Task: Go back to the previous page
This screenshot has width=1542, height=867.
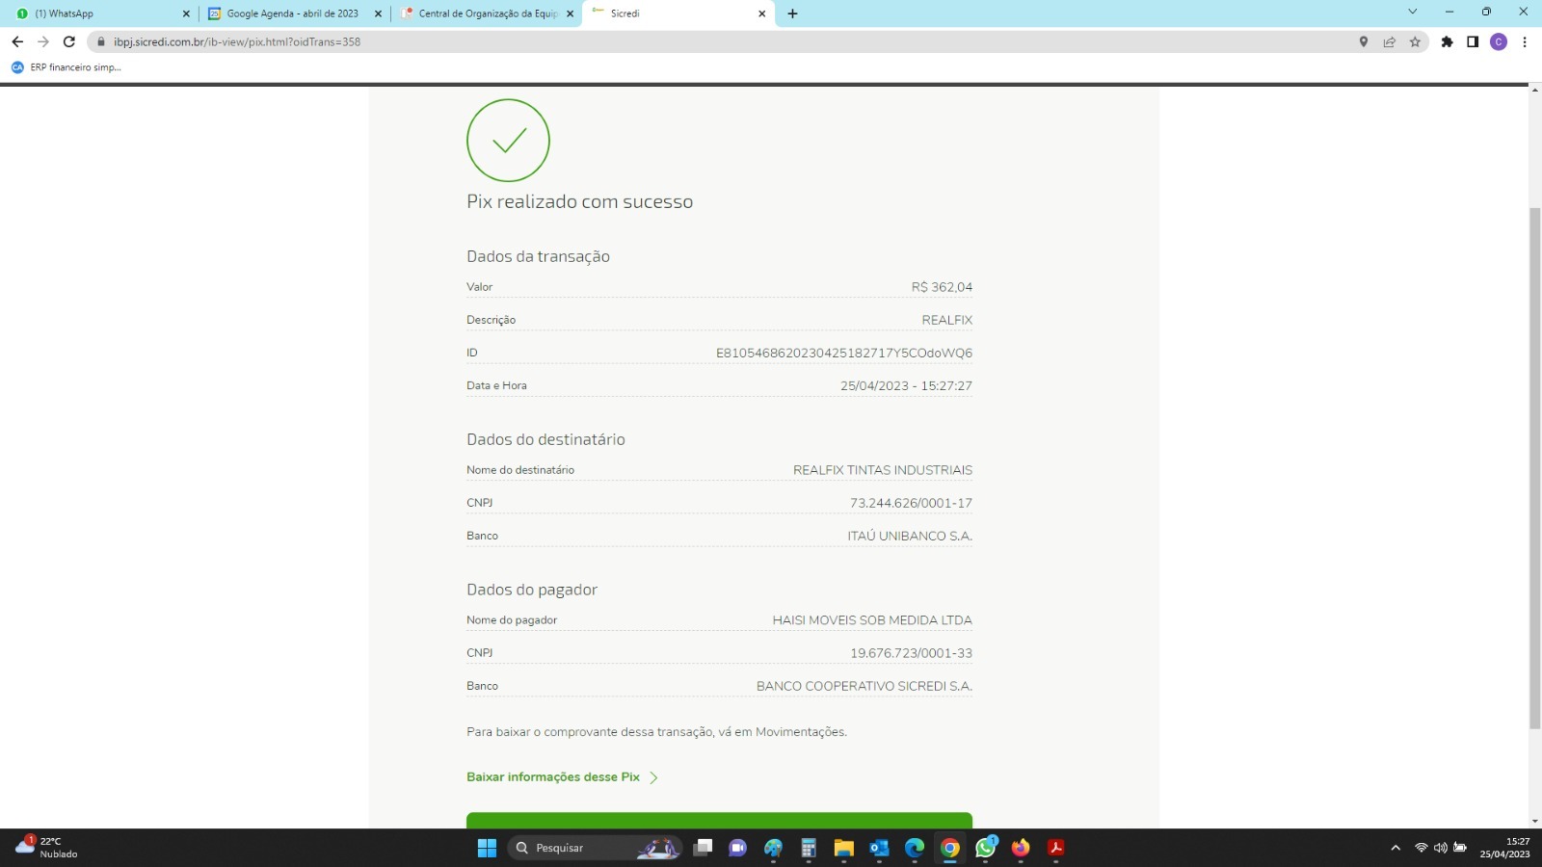Action: [x=17, y=41]
